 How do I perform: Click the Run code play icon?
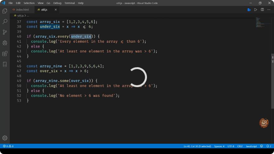(256, 10)
